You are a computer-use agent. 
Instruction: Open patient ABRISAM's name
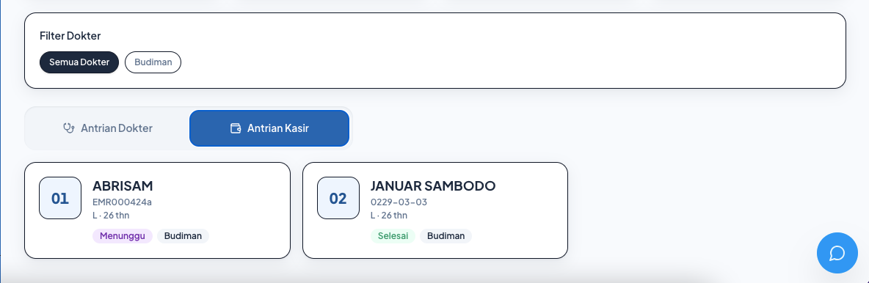[123, 185]
